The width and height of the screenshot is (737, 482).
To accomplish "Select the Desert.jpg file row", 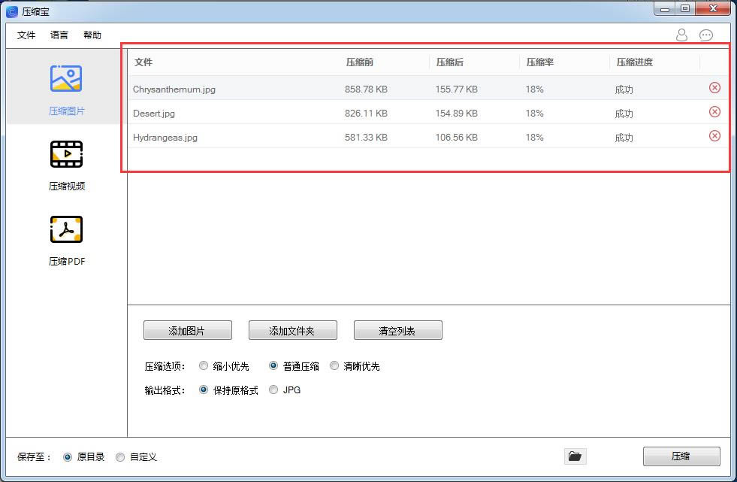I will 427,113.
